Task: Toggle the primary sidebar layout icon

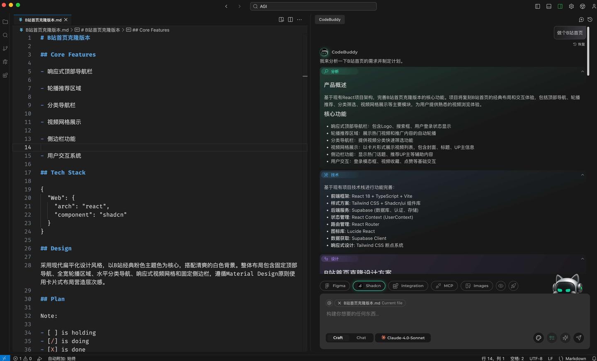Action: click(x=538, y=6)
